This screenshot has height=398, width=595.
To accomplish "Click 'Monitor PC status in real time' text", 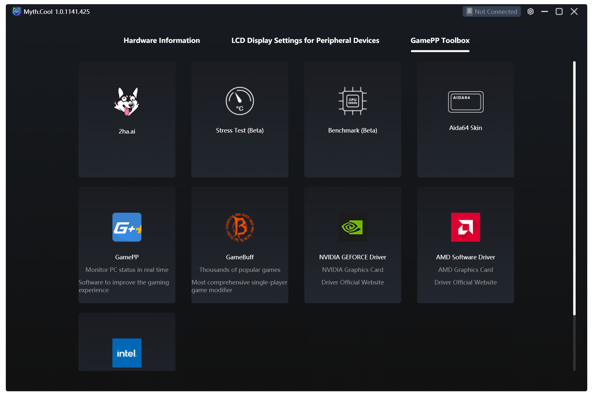I will pos(127,270).
